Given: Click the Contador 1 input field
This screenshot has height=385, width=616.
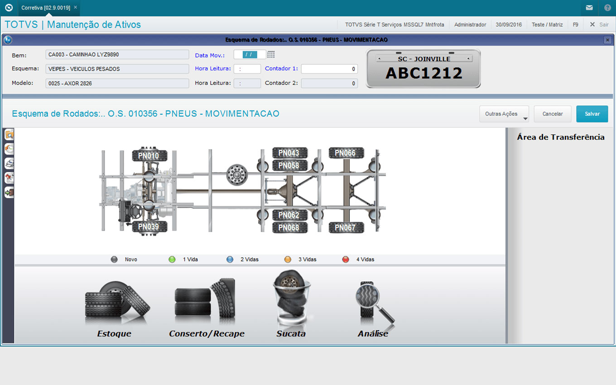Looking at the screenshot, I should click(329, 69).
